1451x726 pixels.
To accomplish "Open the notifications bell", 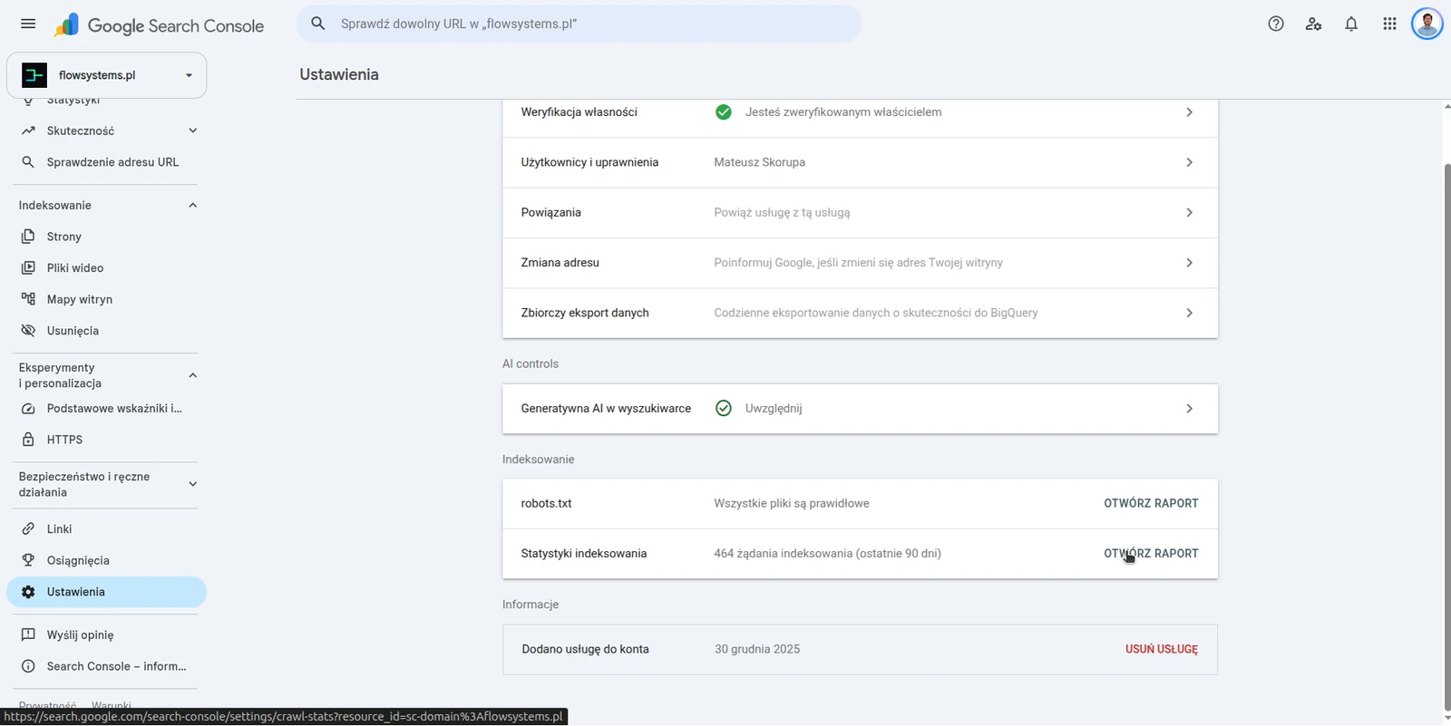I will [x=1351, y=24].
